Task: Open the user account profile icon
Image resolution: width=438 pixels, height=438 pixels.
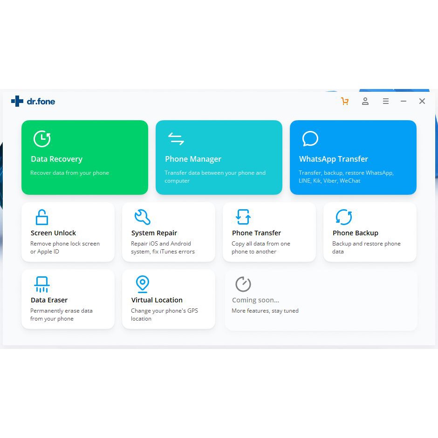Action: [365, 101]
